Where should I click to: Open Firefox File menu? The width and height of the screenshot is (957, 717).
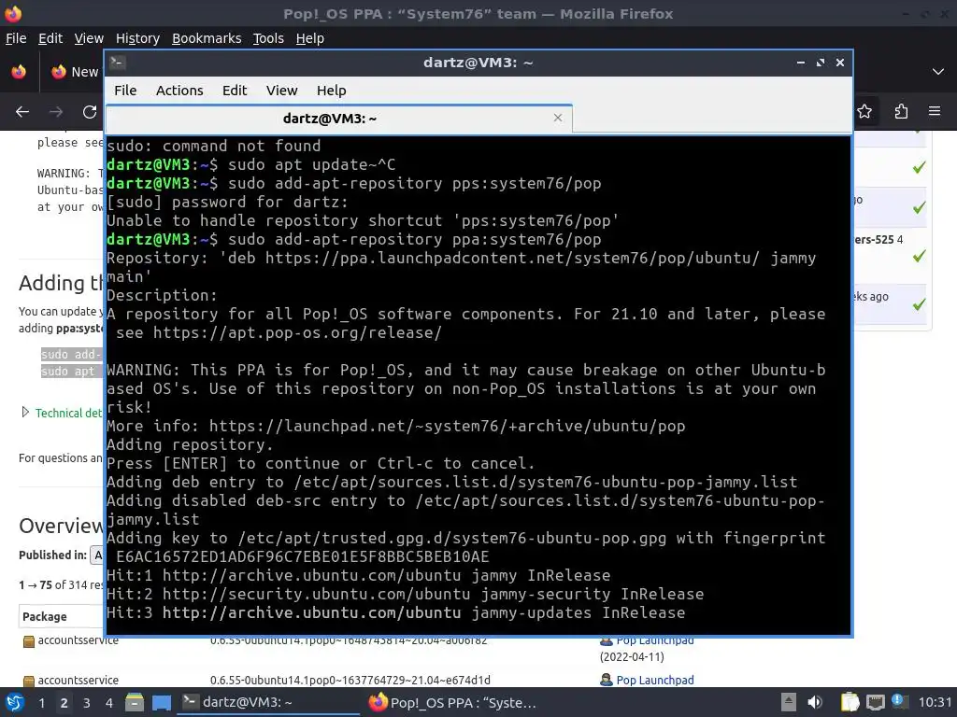coord(16,38)
